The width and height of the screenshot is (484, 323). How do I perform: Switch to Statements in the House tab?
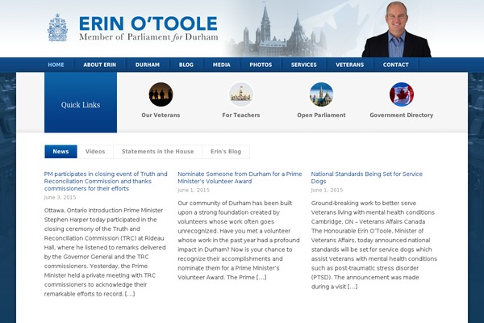pyautogui.click(x=158, y=152)
